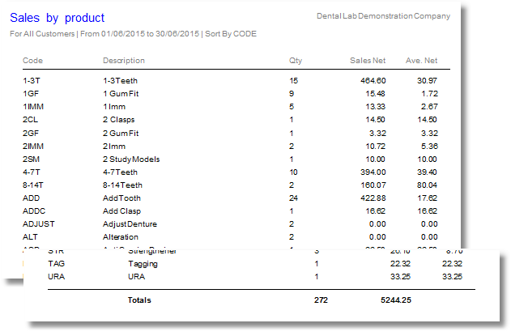Click average net value 80.04
511x336 pixels.
pyautogui.click(x=427, y=185)
